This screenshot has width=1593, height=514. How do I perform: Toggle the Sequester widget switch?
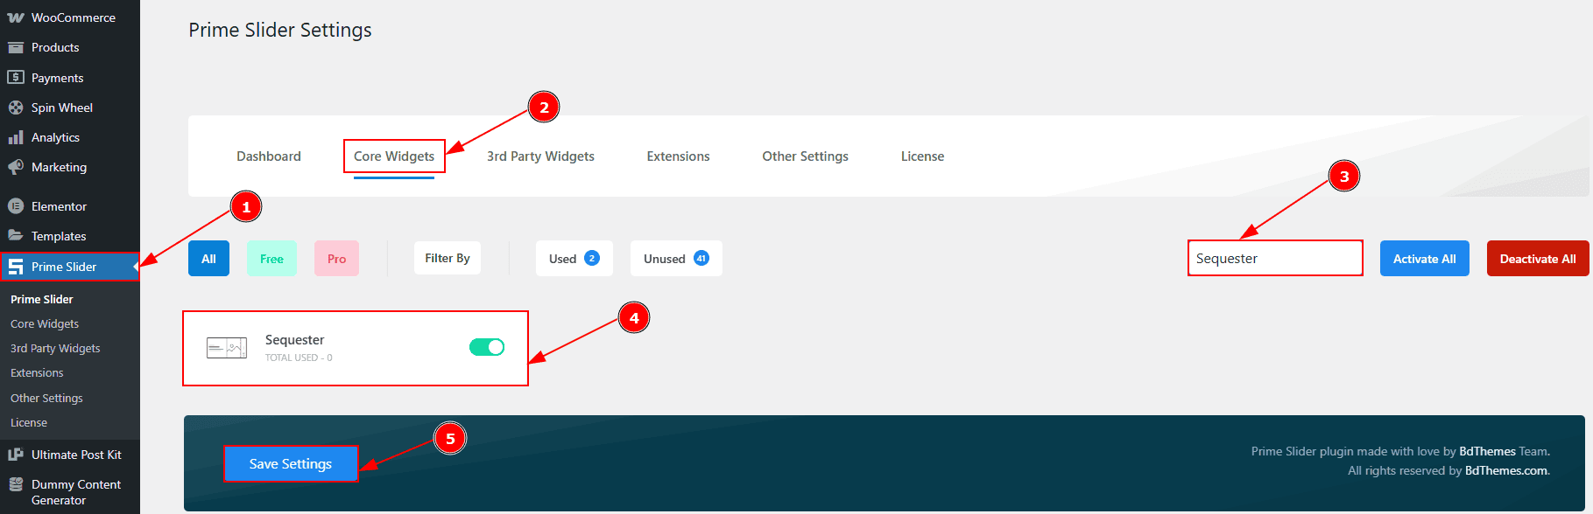tap(487, 347)
